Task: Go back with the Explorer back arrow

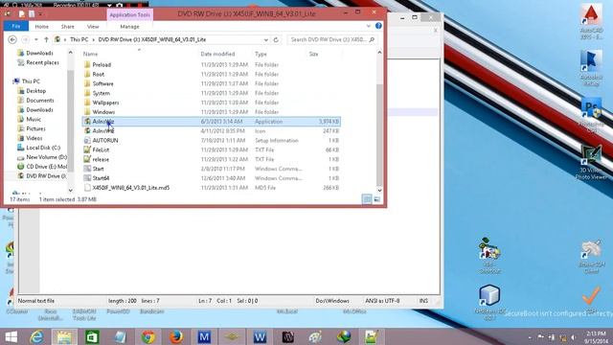Action: tap(12, 39)
